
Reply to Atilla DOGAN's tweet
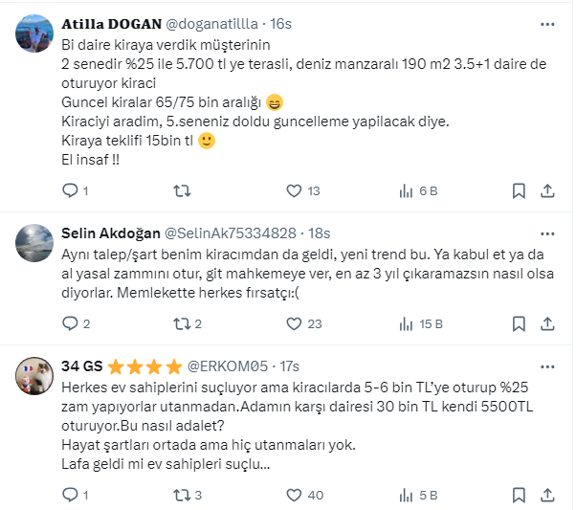(x=69, y=190)
